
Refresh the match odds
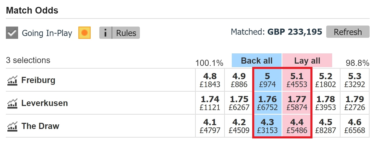coord(348,32)
